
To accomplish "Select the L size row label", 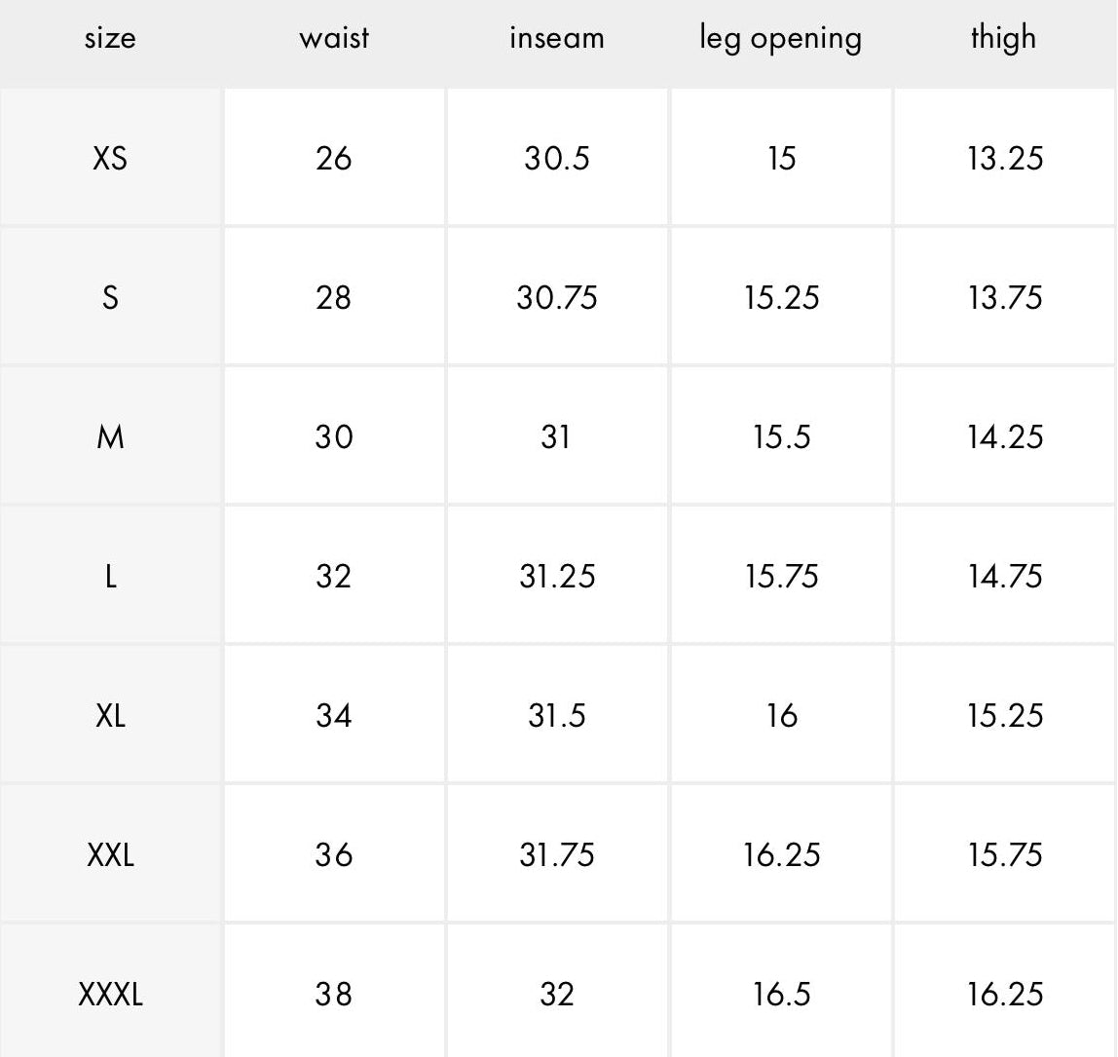I will coord(110,577).
